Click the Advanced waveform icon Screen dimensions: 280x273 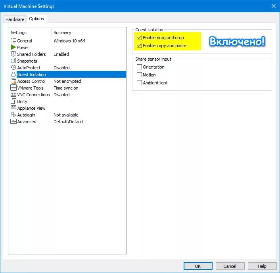(13, 121)
